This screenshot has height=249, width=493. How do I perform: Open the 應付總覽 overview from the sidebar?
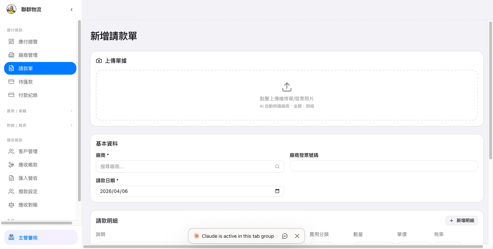pyautogui.click(x=11, y=41)
